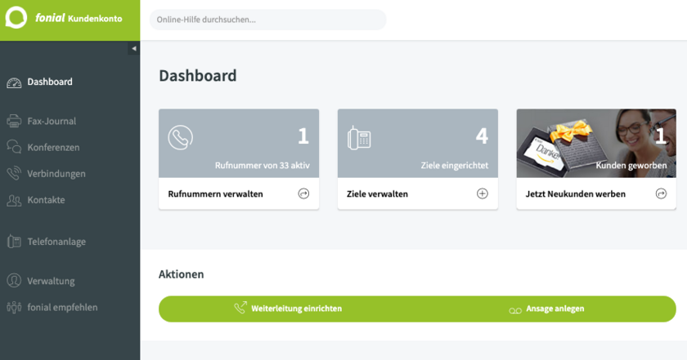
Task: Click the Verbindungen phone icon
Action: 14,174
